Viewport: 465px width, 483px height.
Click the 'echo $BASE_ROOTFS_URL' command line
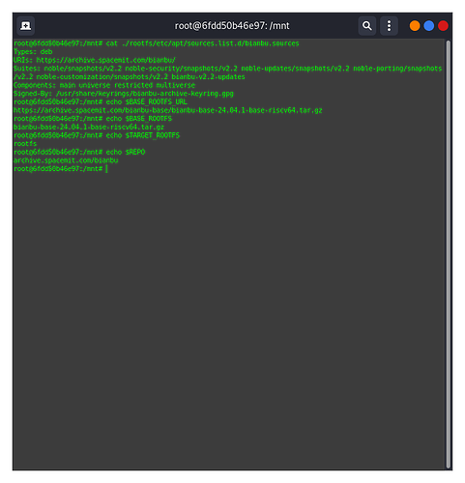tap(101, 101)
